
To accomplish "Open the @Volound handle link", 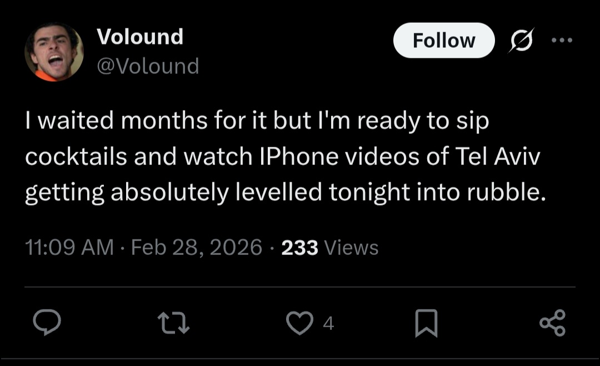I will [148, 66].
